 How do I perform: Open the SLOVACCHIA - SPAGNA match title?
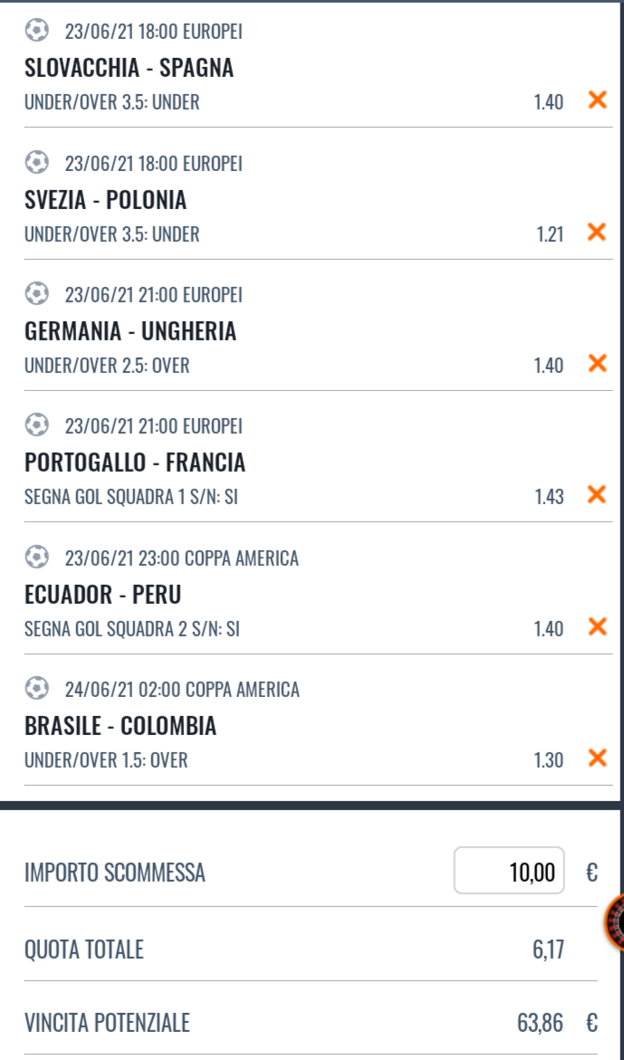130,68
